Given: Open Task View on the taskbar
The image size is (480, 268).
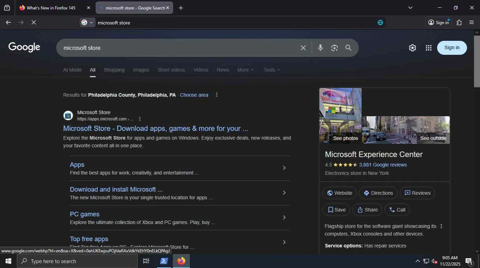Looking at the screenshot, I should tap(146, 261).
